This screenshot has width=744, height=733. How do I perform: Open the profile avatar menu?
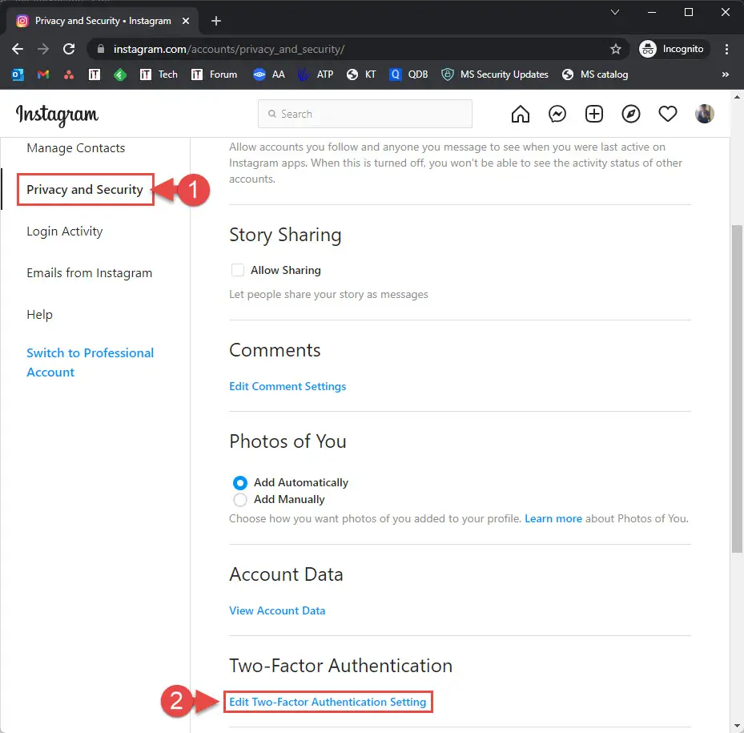click(705, 114)
